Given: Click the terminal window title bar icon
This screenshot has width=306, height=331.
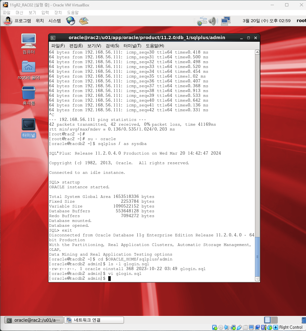Looking at the screenshot, I should click(53, 38).
